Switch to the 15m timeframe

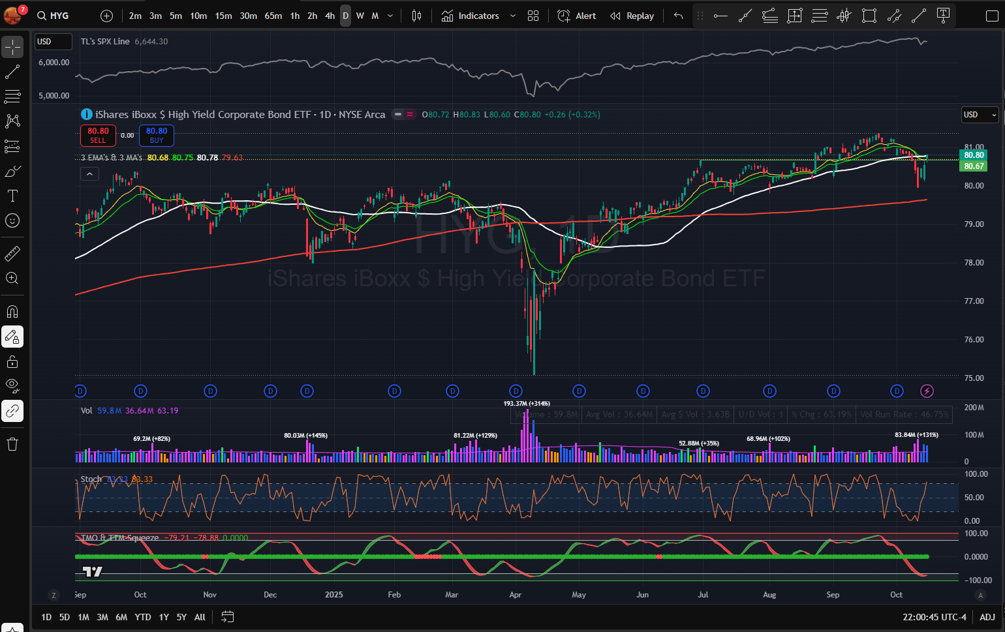[223, 16]
